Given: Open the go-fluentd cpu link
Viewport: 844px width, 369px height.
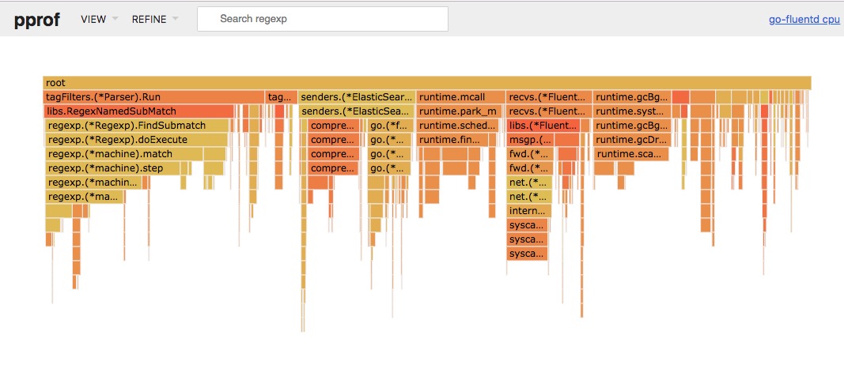Looking at the screenshot, I should coord(804,19).
